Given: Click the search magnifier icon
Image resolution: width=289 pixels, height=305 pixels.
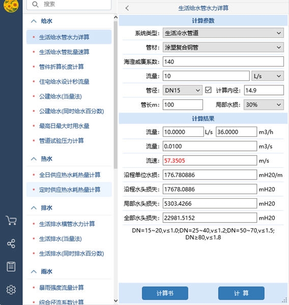Looking at the screenshot, I should (35, 4).
